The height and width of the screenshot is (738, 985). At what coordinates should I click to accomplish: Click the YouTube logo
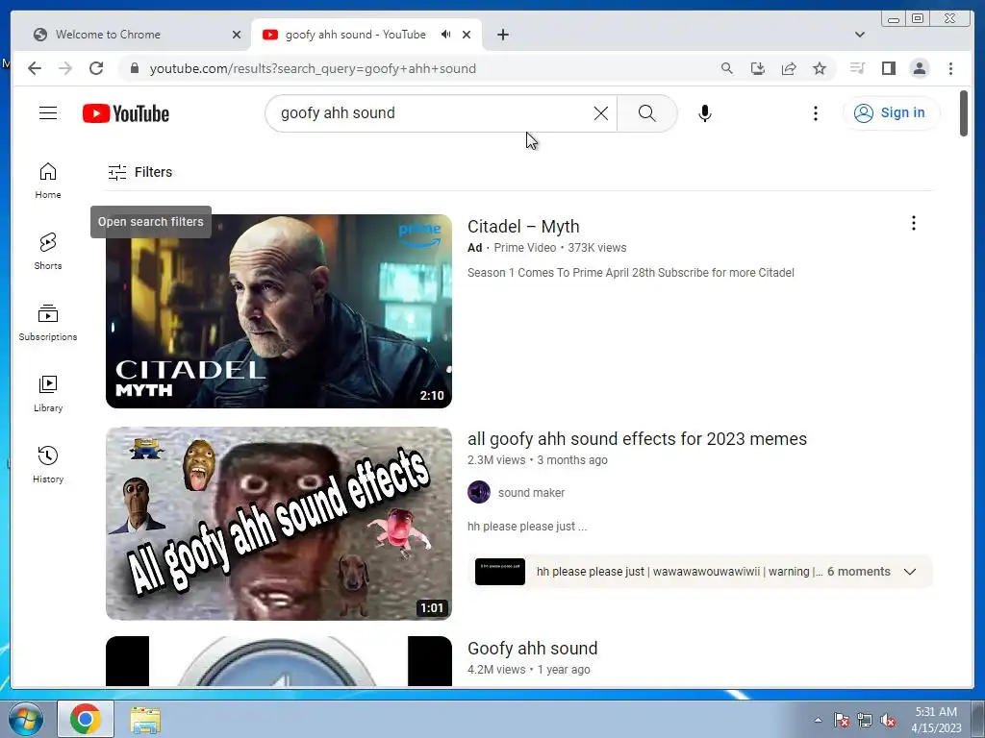pos(126,113)
